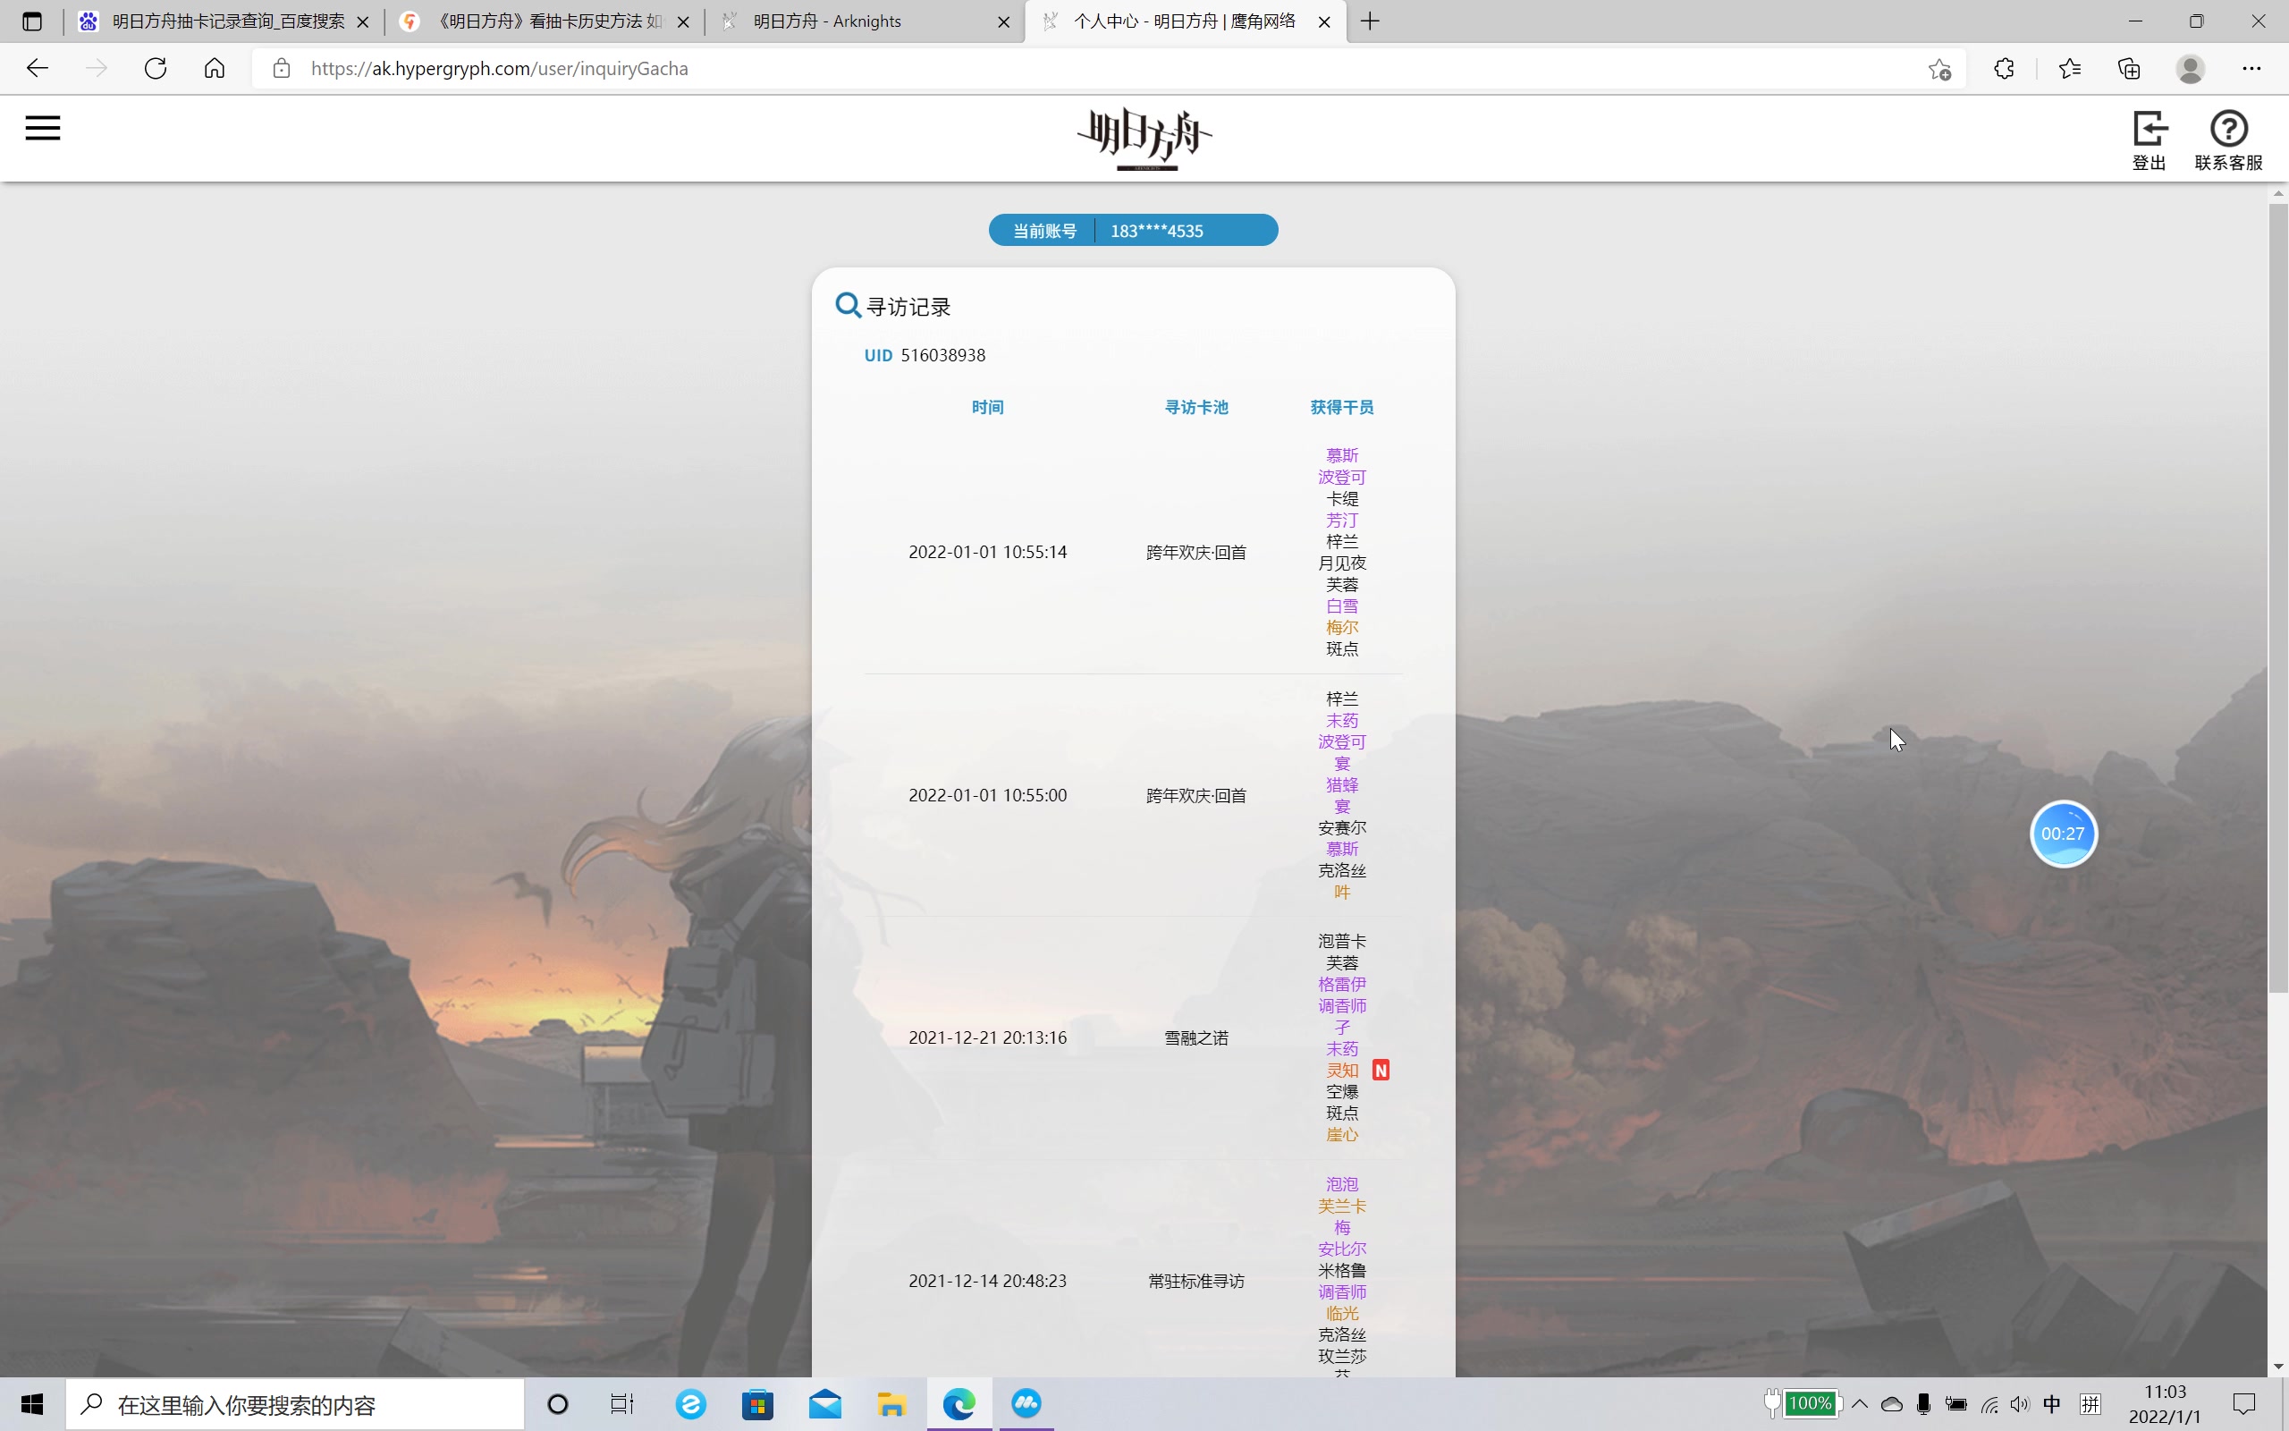Open the blue chat app on taskbar
Image resolution: width=2289 pixels, height=1431 pixels.
click(1026, 1403)
